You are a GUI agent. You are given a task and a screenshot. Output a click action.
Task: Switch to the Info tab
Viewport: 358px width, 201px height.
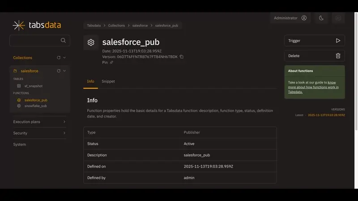[x=91, y=81]
